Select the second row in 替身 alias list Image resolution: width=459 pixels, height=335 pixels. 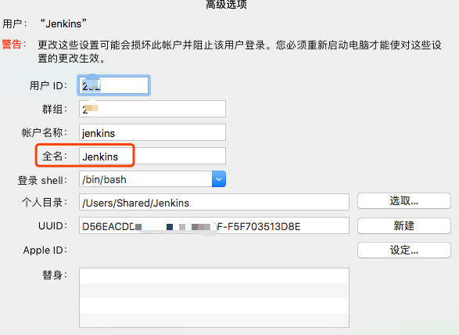tap(214, 290)
